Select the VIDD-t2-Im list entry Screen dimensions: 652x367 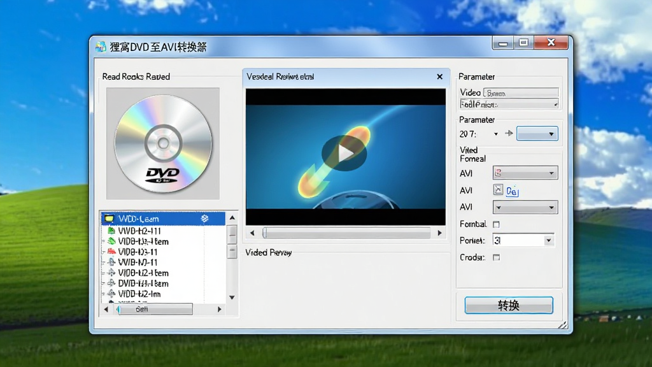[x=139, y=294]
